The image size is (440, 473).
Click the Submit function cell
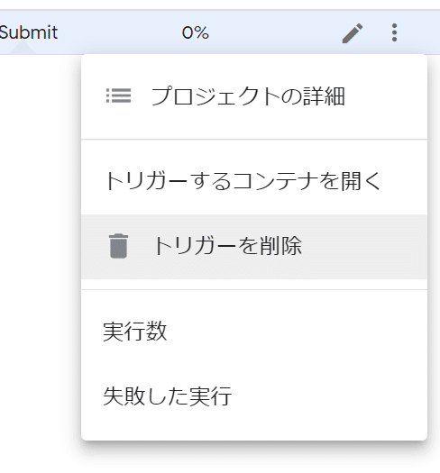[29, 32]
